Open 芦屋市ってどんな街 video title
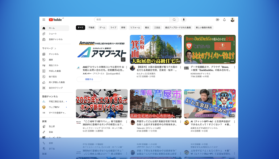This screenshot has height=159, width=279. tap(157, 123)
